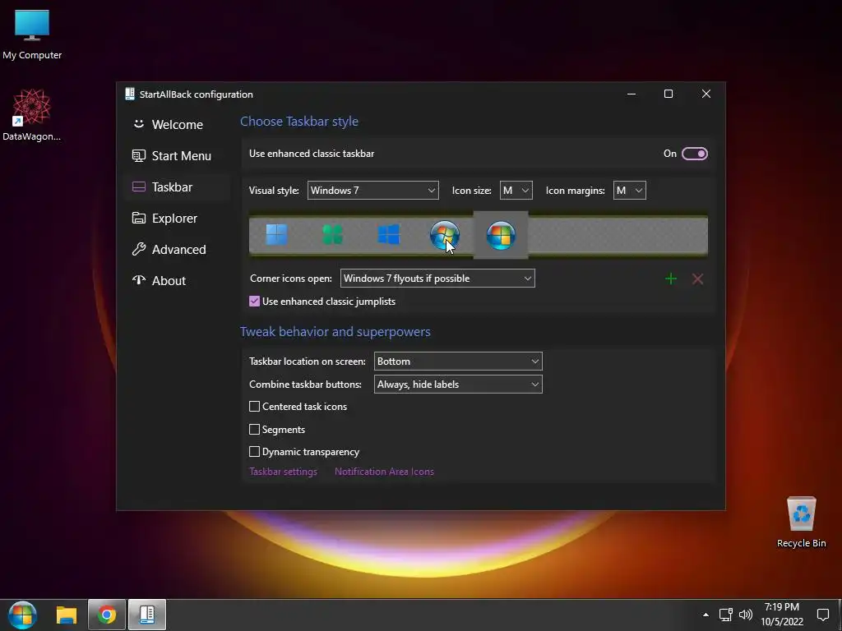This screenshot has height=631, width=842.
Task: Maximize the StartAllBack configuration window
Action: pos(669,94)
